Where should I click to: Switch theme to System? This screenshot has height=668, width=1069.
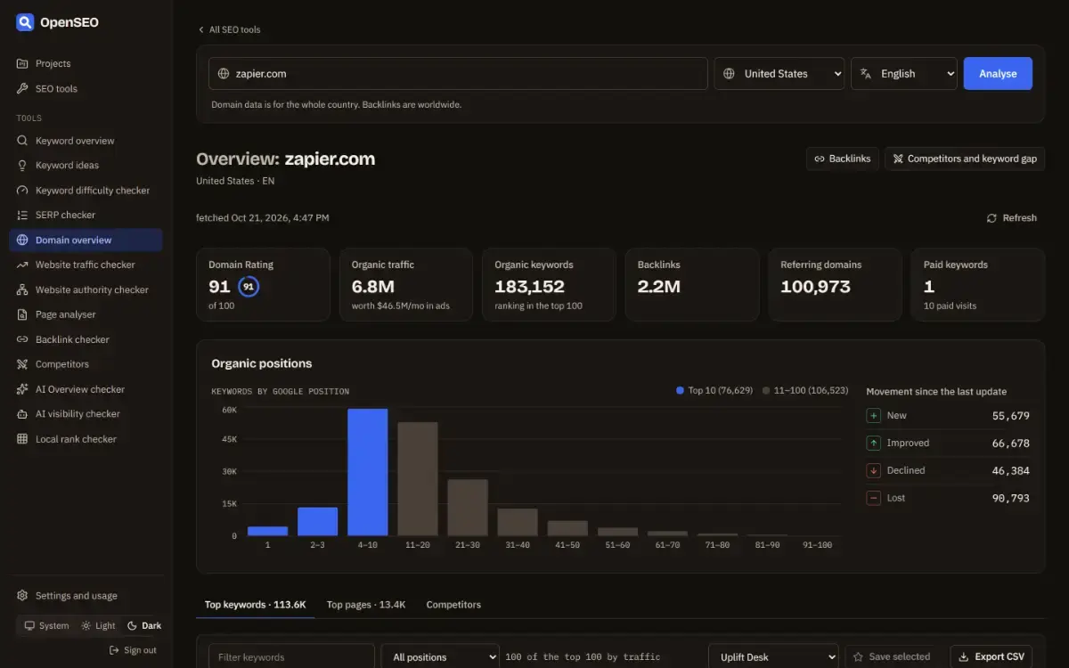point(46,625)
